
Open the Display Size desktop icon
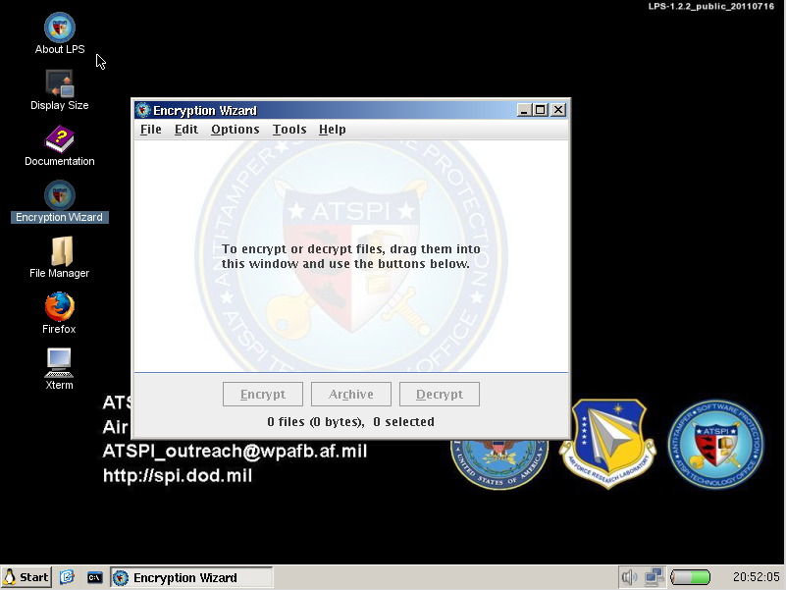point(60,83)
